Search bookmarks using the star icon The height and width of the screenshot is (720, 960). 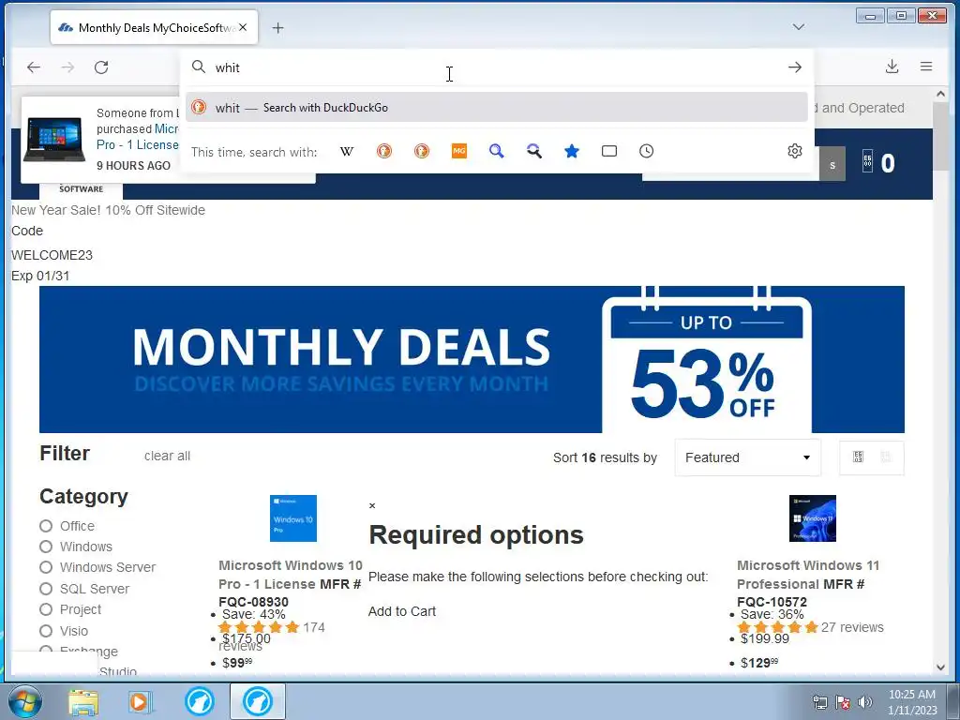coord(572,151)
